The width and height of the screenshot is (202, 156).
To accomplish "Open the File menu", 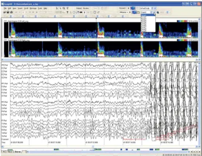I will click(5, 8).
